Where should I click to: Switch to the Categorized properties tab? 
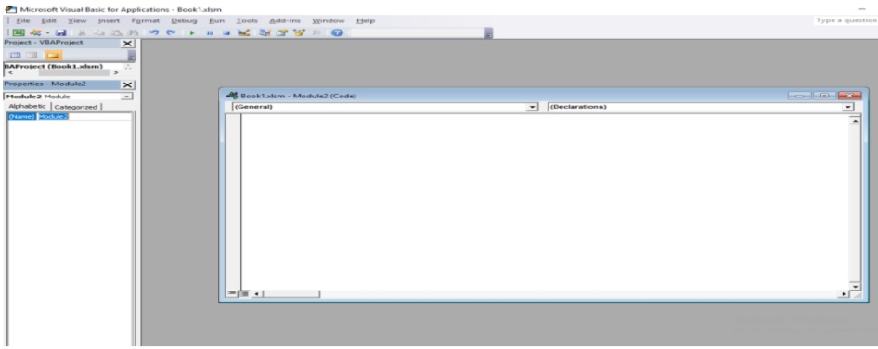[x=76, y=107]
